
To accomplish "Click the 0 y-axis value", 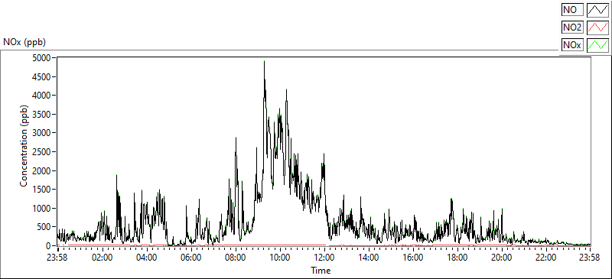I will point(49,246).
